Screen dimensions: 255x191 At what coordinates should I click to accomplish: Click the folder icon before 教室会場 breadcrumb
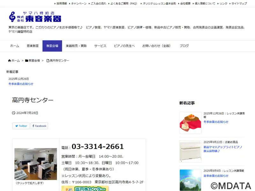tap(27, 60)
